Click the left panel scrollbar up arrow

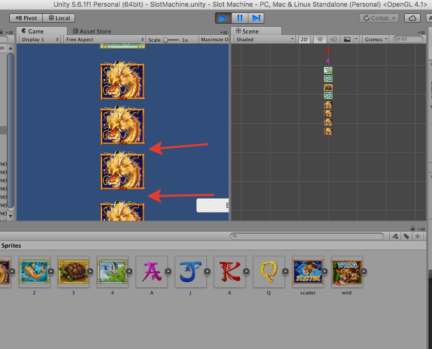[10, 48]
